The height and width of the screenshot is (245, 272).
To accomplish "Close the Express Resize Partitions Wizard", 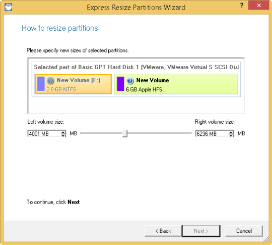I will point(258,6).
